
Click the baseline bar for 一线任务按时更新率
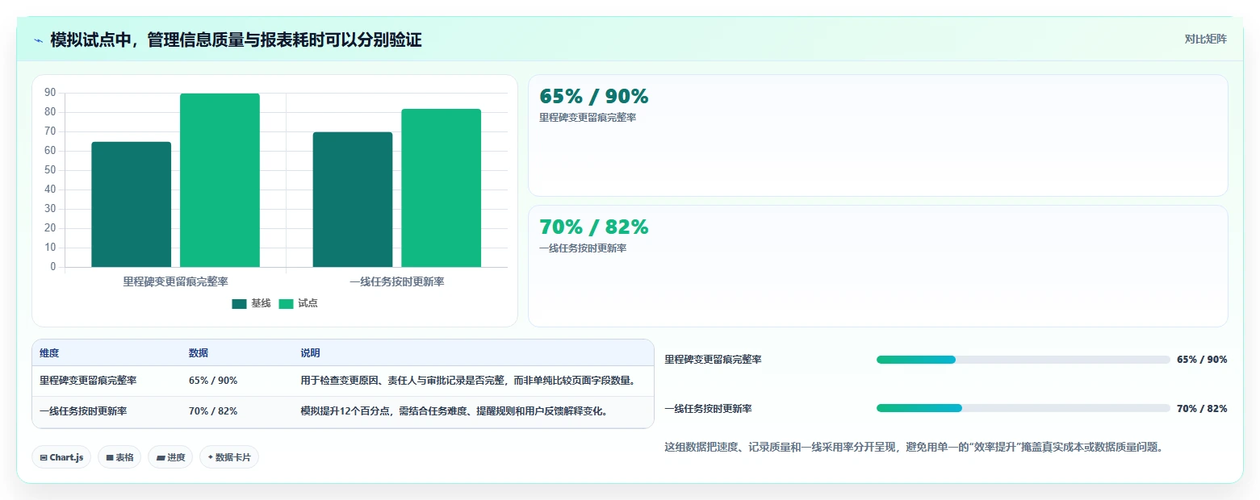(353, 199)
